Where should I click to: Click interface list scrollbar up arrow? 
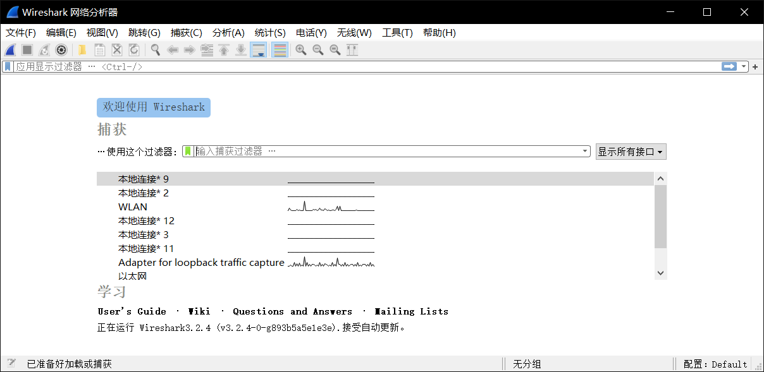[x=660, y=179]
